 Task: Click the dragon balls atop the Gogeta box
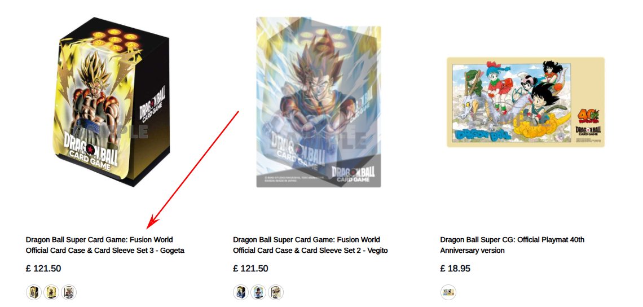point(115,40)
